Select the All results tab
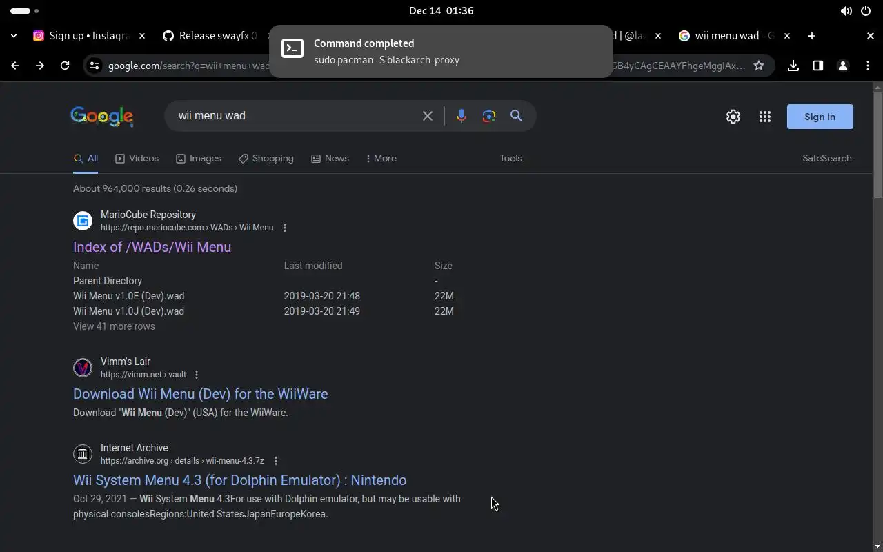883x552 pixels. tap(86, 158)
